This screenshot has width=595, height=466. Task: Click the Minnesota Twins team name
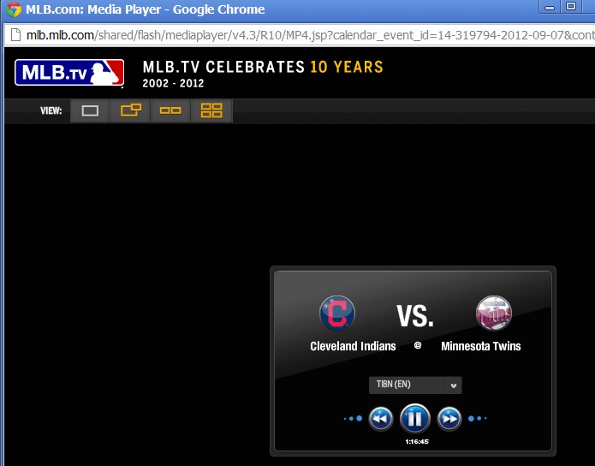point(481,346)
